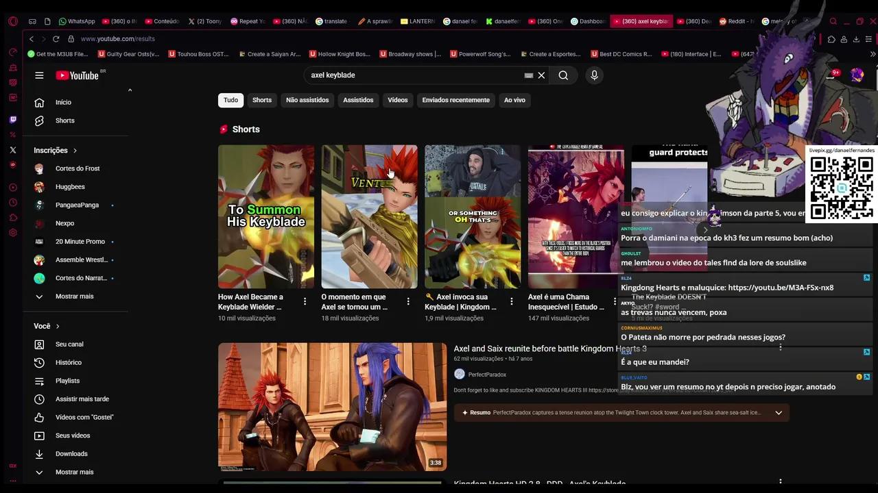Click the magnifier search button
Viewport: 878px width, 493px height.
563,75
